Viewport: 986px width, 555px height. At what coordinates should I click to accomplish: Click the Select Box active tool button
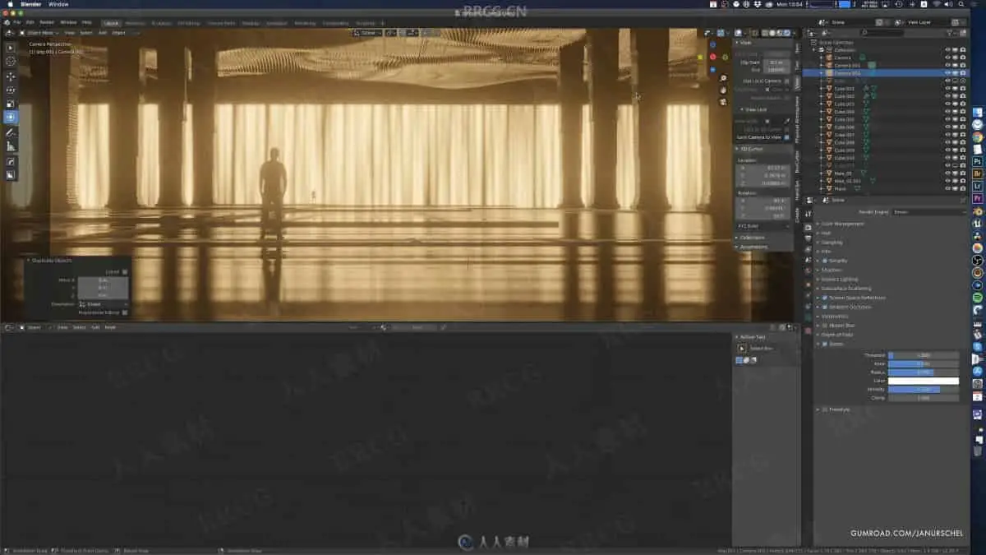click(x=743, y=349)
